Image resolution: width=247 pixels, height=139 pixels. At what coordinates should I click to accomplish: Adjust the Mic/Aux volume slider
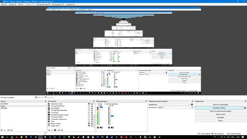pyautogui.click(x=101, y=107)
